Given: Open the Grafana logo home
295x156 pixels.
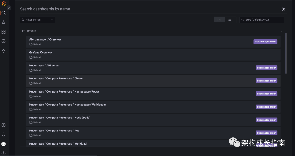Looking at the screenshot, I should click(4, 3).
